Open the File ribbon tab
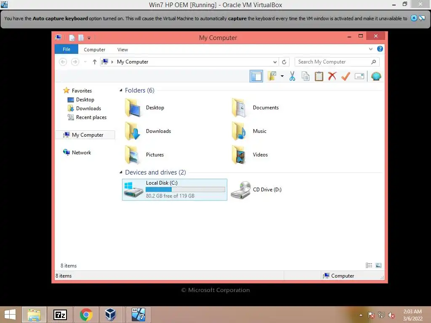Viewport: 431px width, 323px height. click(67, 49)
